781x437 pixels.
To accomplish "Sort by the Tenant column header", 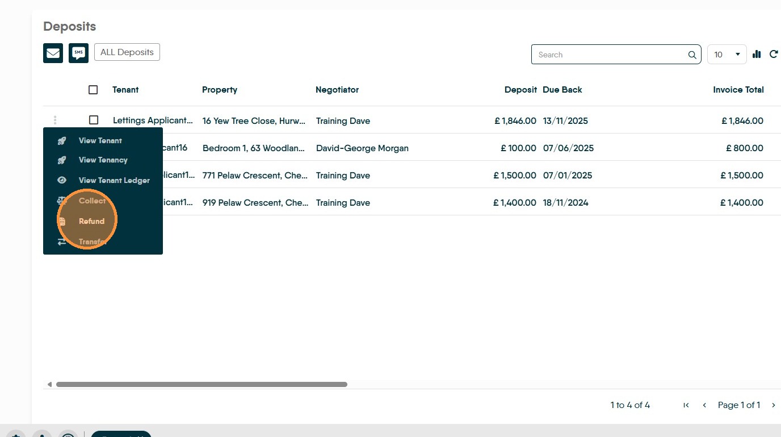I will (x=125, y=90).
